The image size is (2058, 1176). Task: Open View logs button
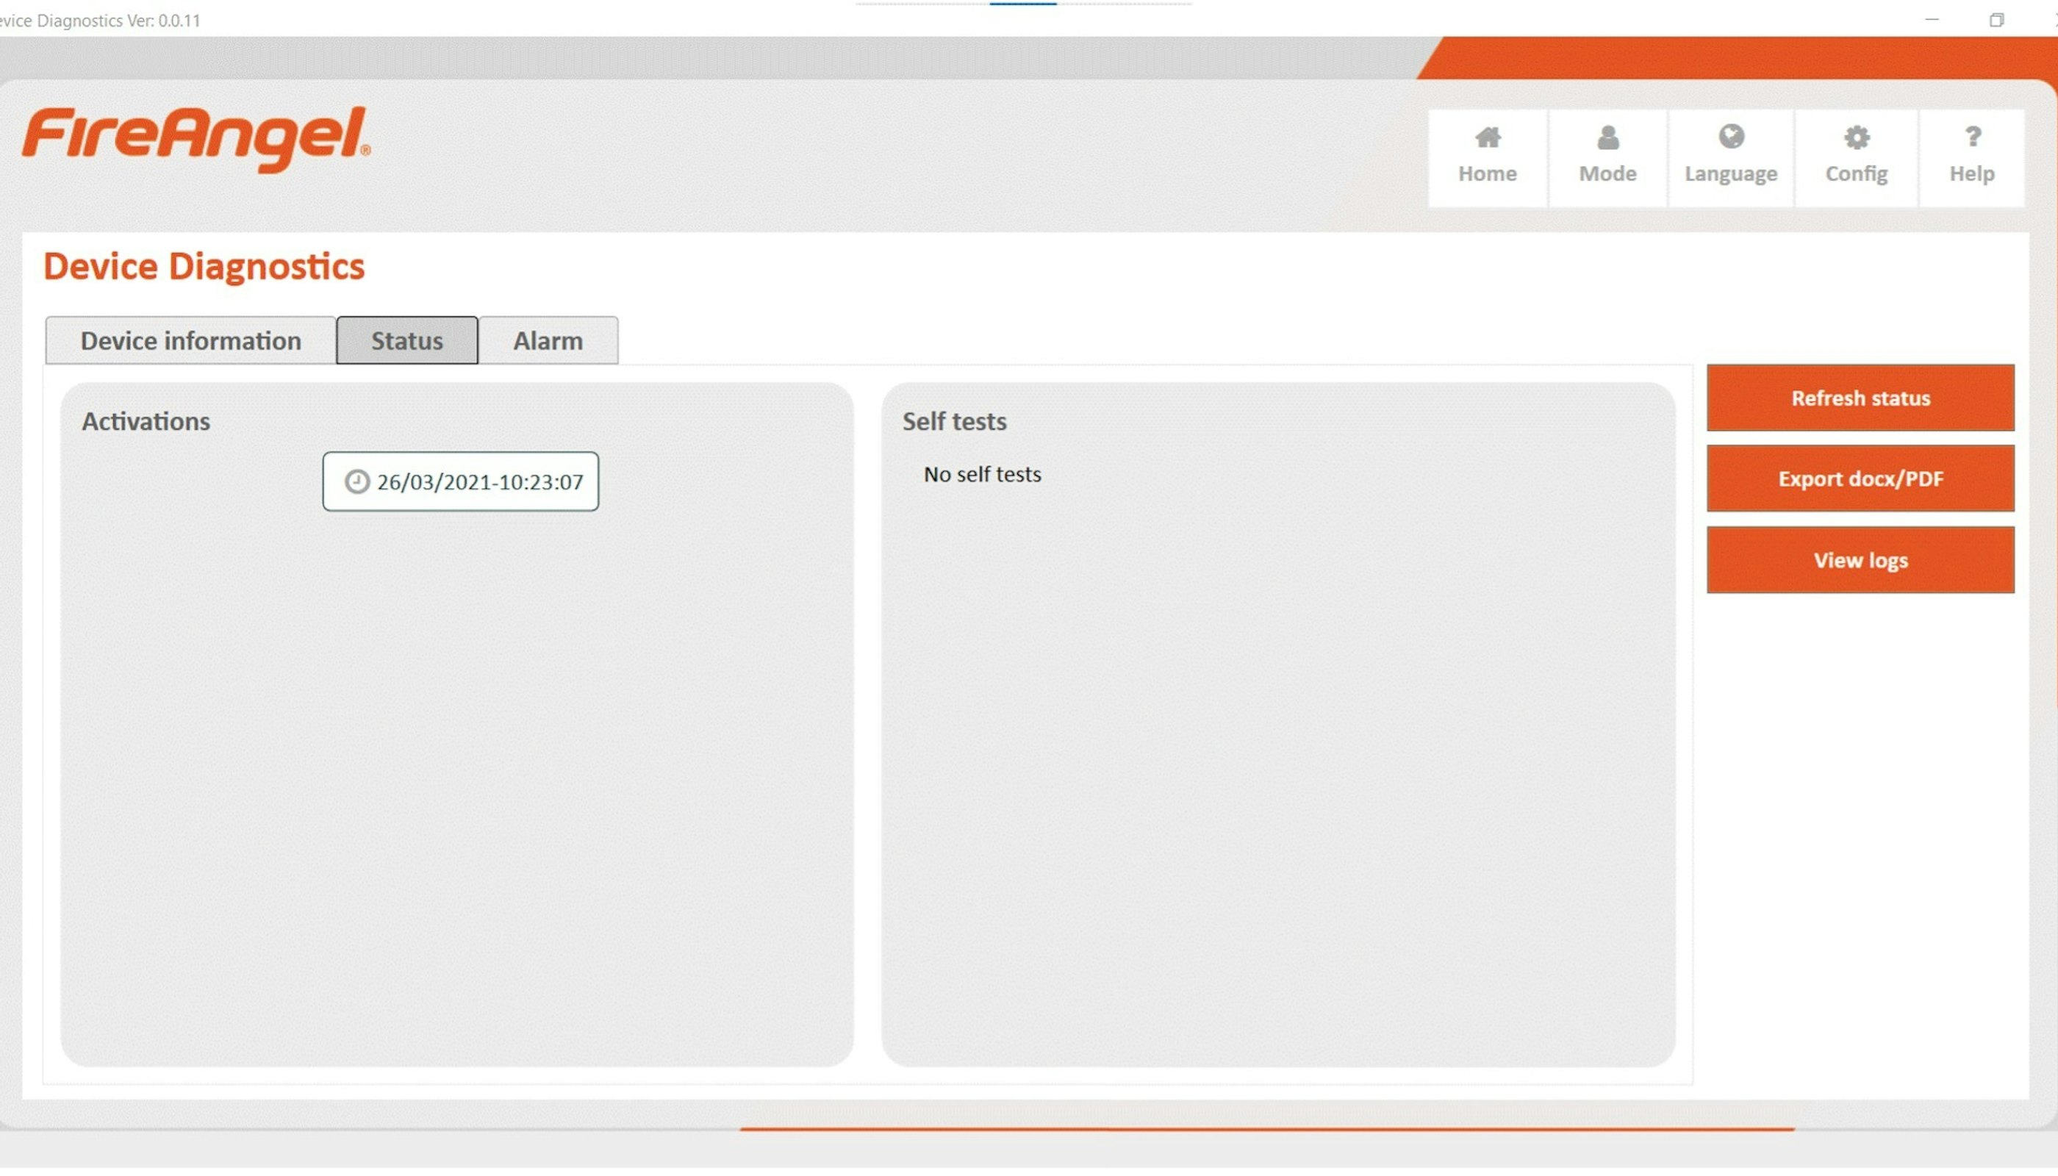(x=1860, y=561)
